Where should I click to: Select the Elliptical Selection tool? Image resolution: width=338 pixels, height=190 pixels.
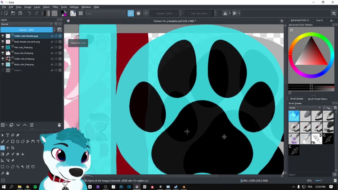7,167
